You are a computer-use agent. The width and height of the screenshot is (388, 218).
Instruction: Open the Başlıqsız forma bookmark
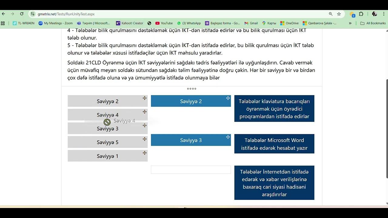coord(222,23)
